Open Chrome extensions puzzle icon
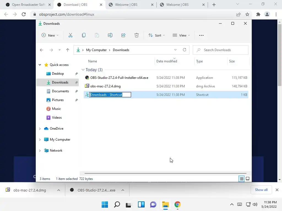This screenshot has height=211, width=282. point(258,14)
